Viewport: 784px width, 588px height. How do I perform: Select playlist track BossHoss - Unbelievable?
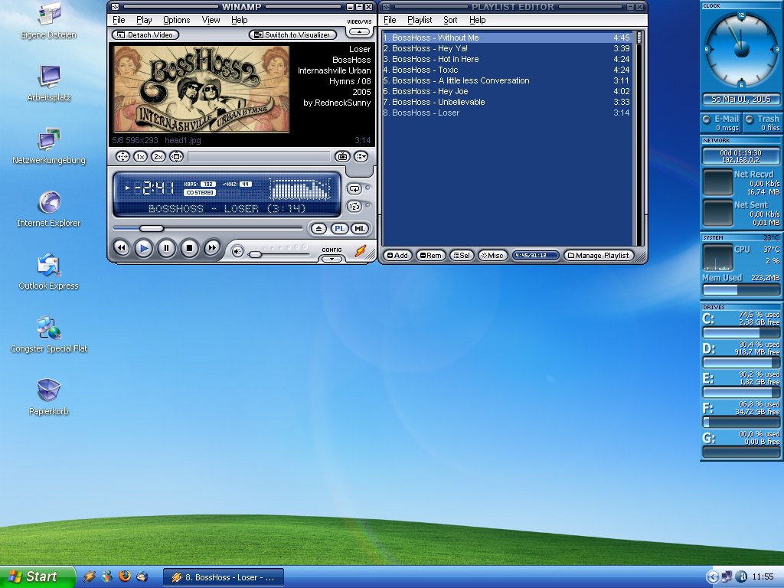coord(507,102)
